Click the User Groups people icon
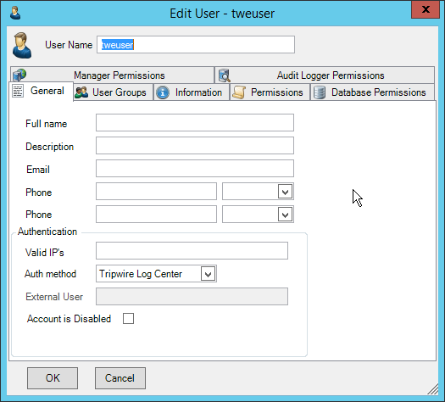Screen dimensions: 445x402 [x=81, y=92]
